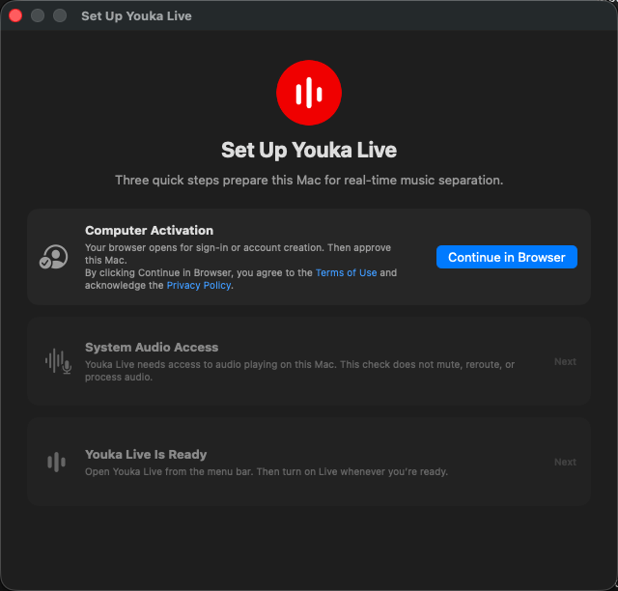Click the dimmed zoom window button

[x=60, y=15]
